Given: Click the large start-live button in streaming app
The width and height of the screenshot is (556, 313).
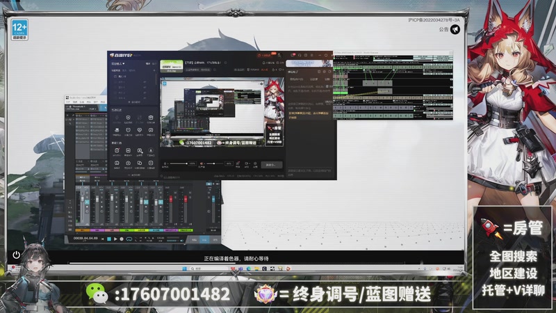Looking at the screenshot, I should [x=272, y=165].
